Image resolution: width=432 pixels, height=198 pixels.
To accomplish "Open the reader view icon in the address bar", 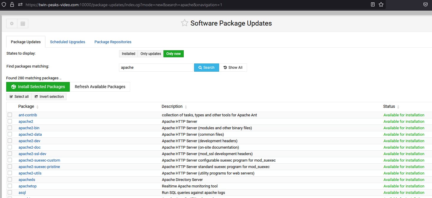I will (x=373, y=4).
